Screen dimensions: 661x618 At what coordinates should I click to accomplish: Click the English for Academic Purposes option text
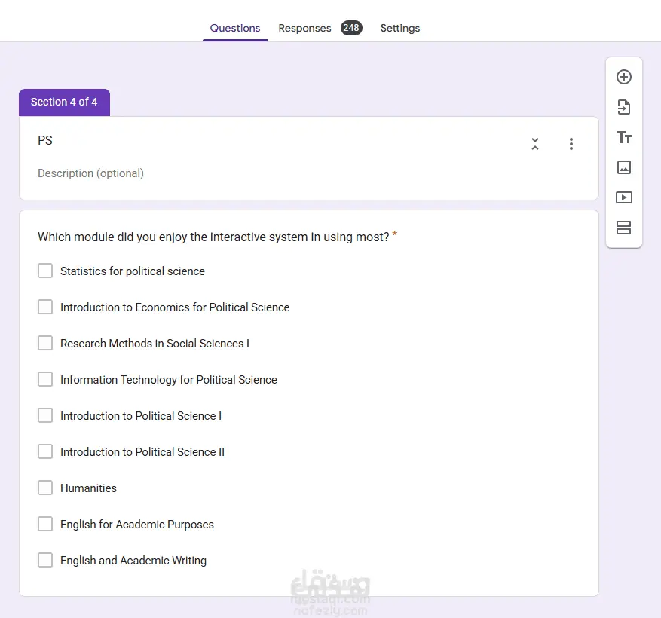pyautogui.click(x=137, y=525)
